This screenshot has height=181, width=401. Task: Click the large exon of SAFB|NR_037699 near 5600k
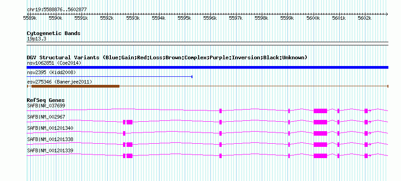[x=320, y=110]
